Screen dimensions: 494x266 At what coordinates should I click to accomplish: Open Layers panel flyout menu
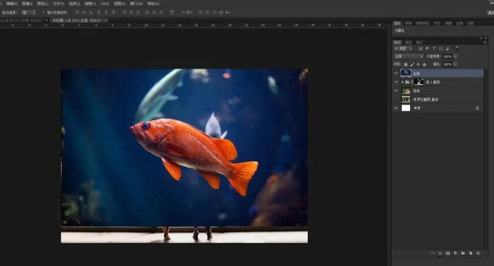[485, 42]
